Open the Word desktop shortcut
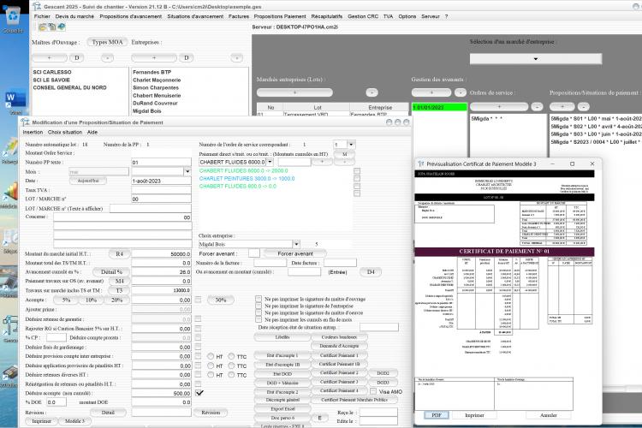The height and width of the screenshot is (428, 642). 15,100
